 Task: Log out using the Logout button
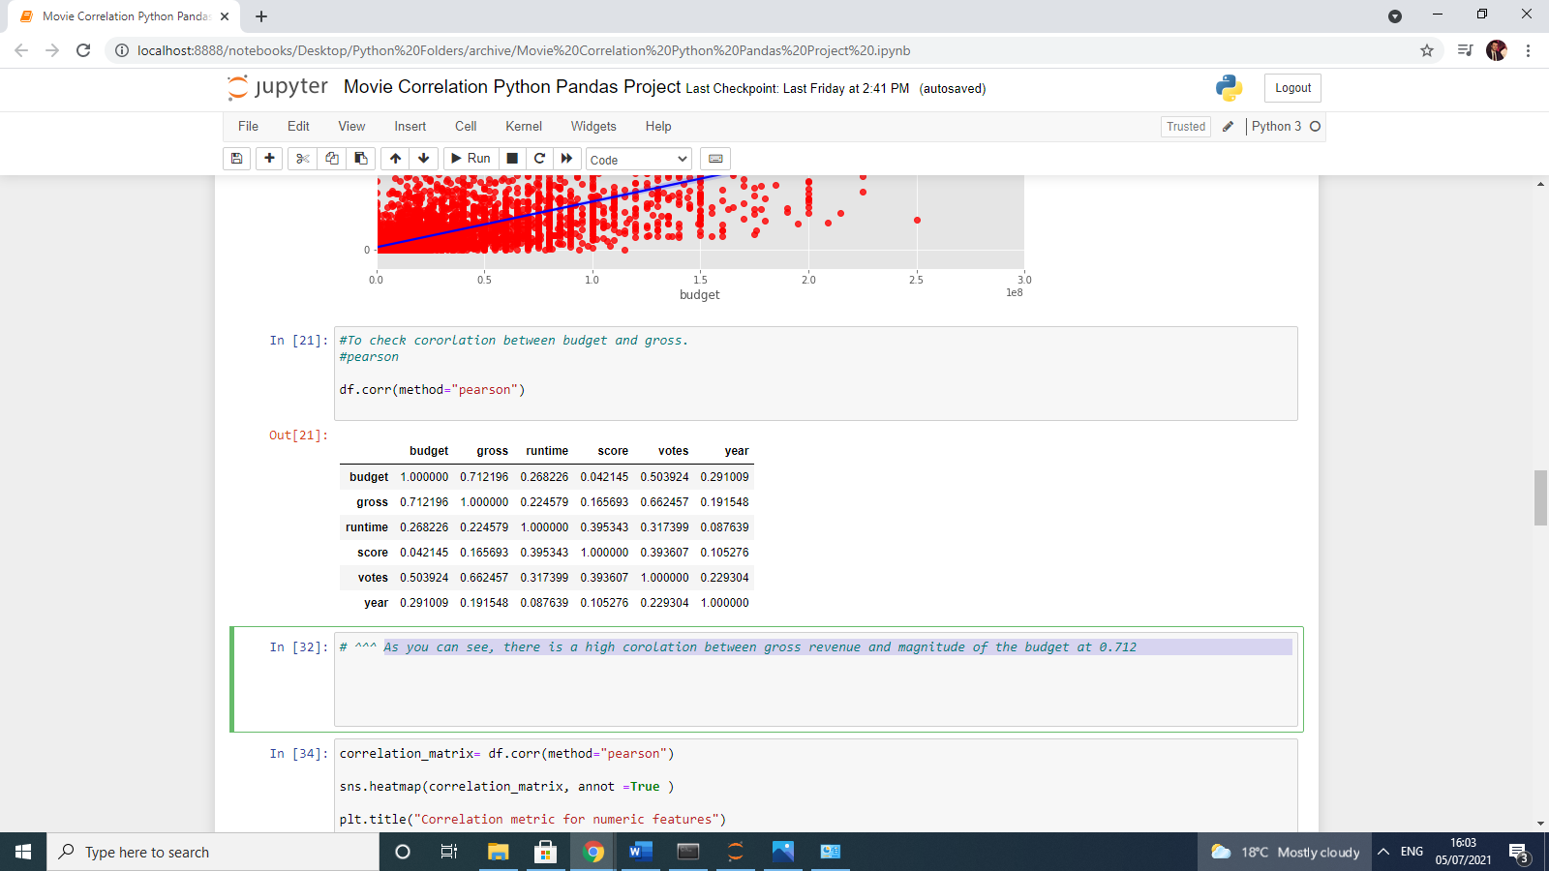[1292, 87]
